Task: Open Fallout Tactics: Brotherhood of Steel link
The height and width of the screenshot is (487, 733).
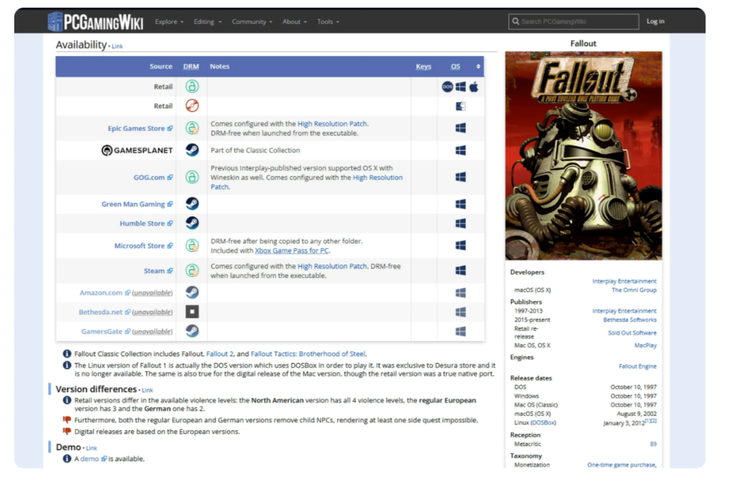Action: (308, 353)
